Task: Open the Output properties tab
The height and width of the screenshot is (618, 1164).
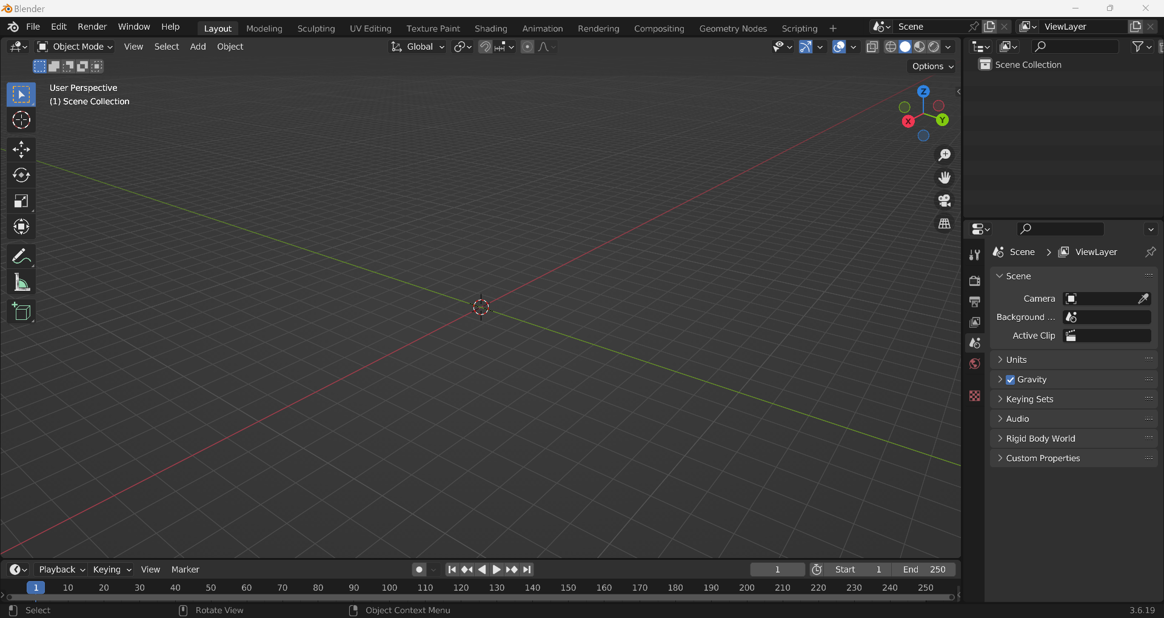Action: [x=975, y=302]
